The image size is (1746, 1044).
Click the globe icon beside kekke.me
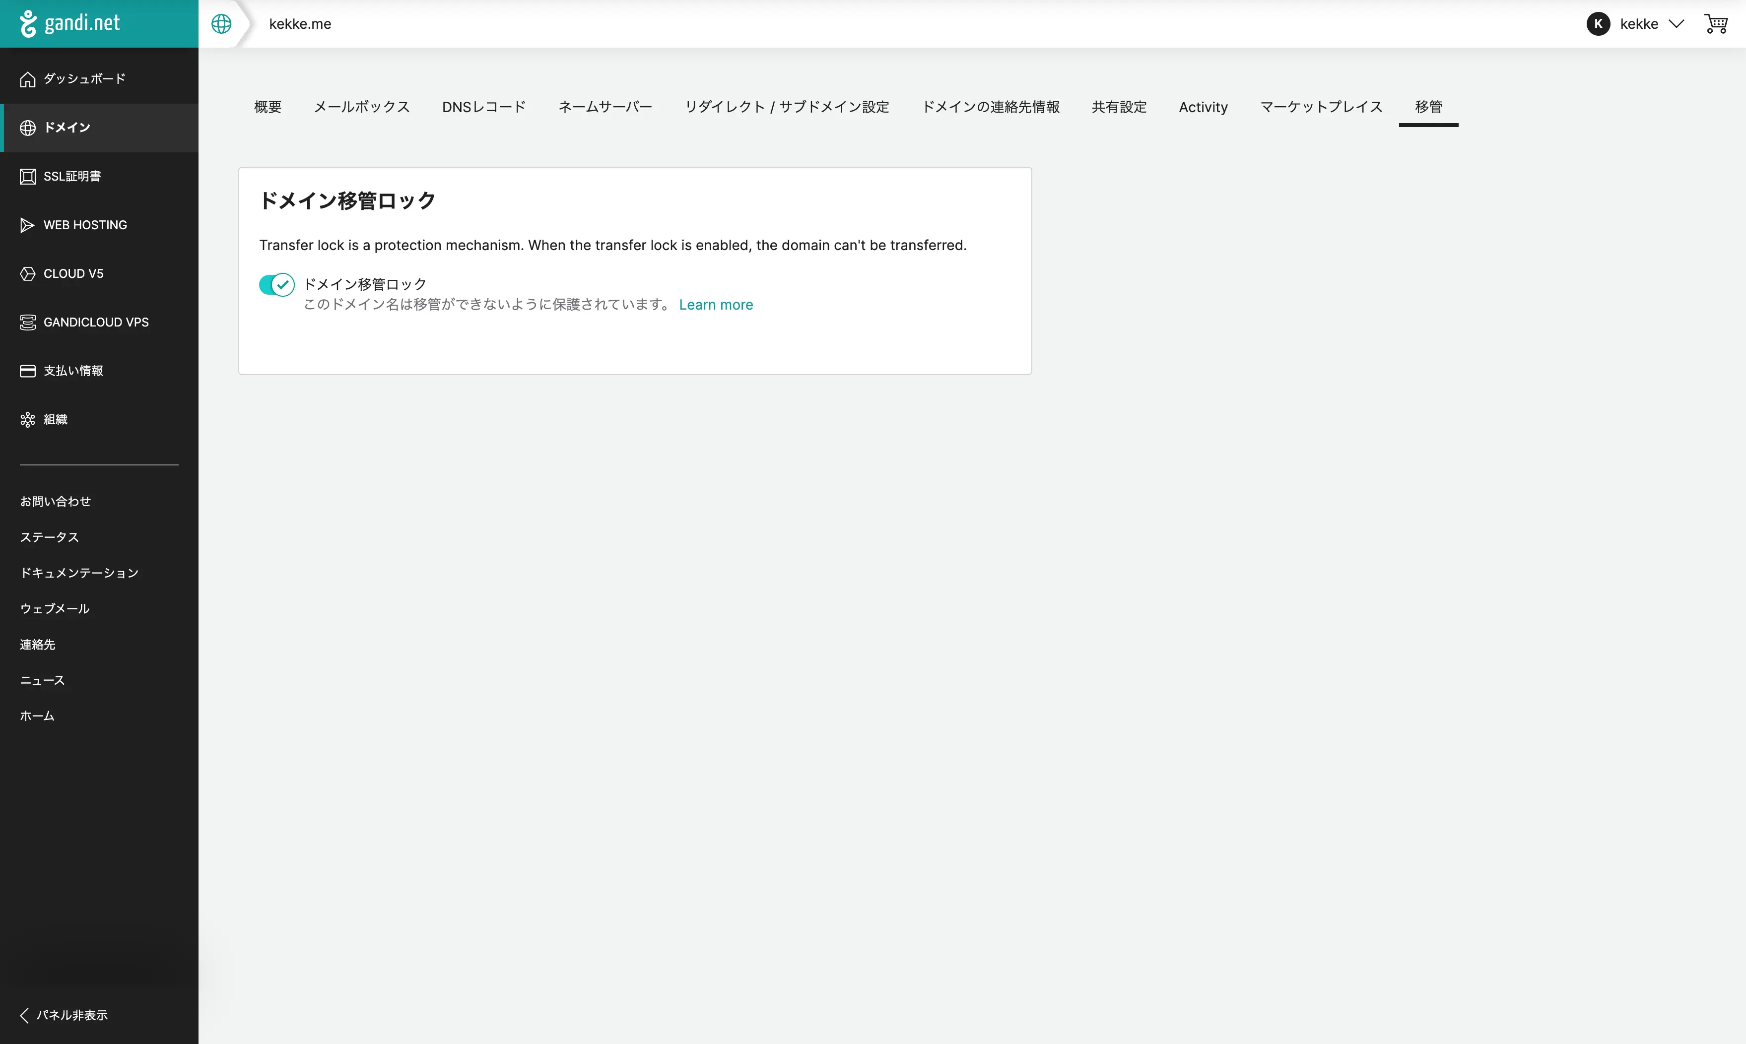(x=221, y=24)
